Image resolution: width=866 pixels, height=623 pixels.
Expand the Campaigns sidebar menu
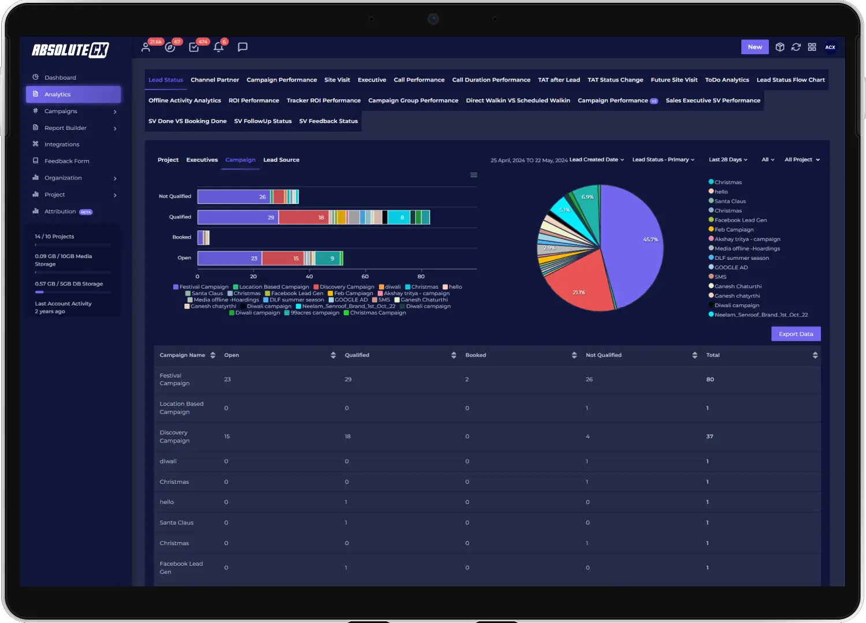click(74, 111)
